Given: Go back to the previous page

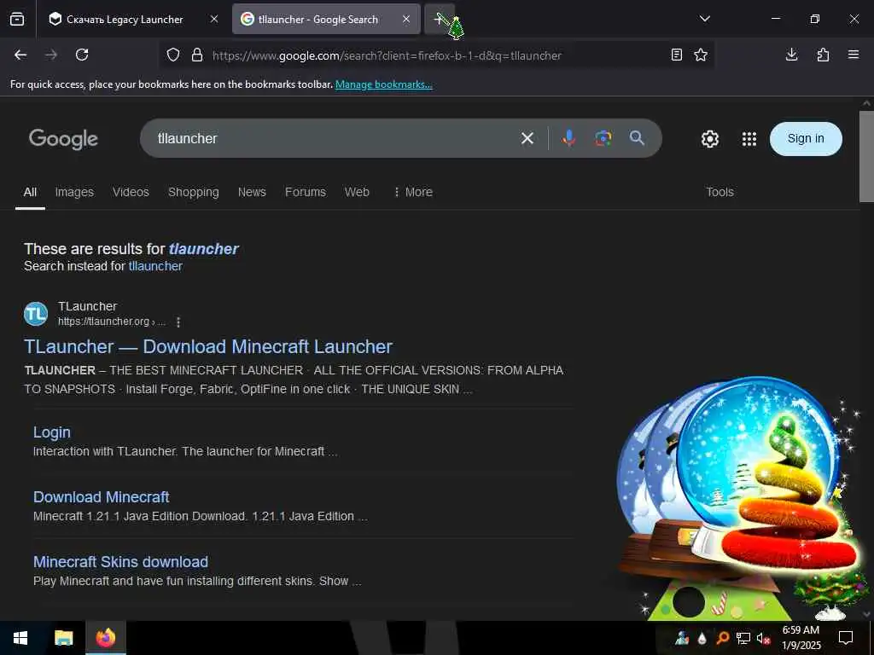Looking at the screenshot, I should point(20,55).
